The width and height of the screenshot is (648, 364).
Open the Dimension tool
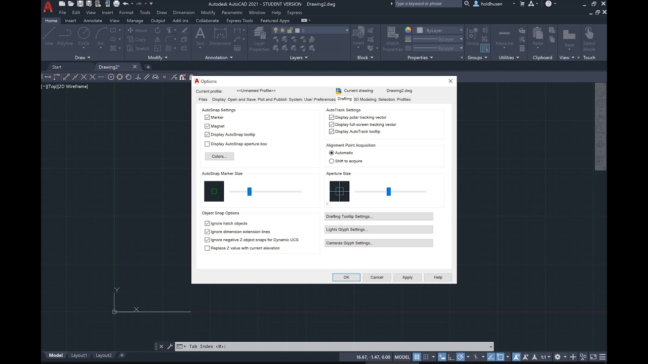[220, 36]
